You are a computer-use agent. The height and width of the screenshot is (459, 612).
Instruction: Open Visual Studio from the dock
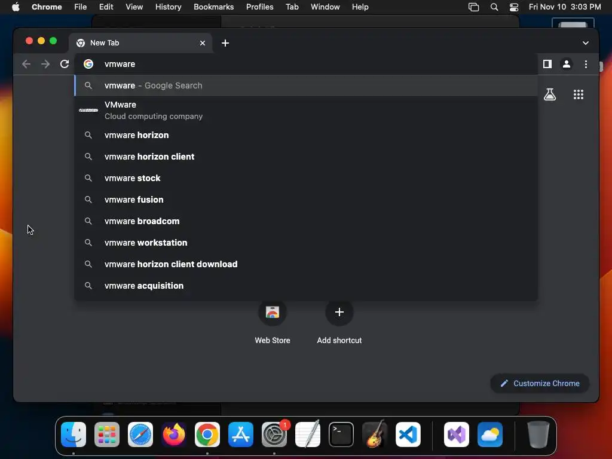tap(456, 434)
